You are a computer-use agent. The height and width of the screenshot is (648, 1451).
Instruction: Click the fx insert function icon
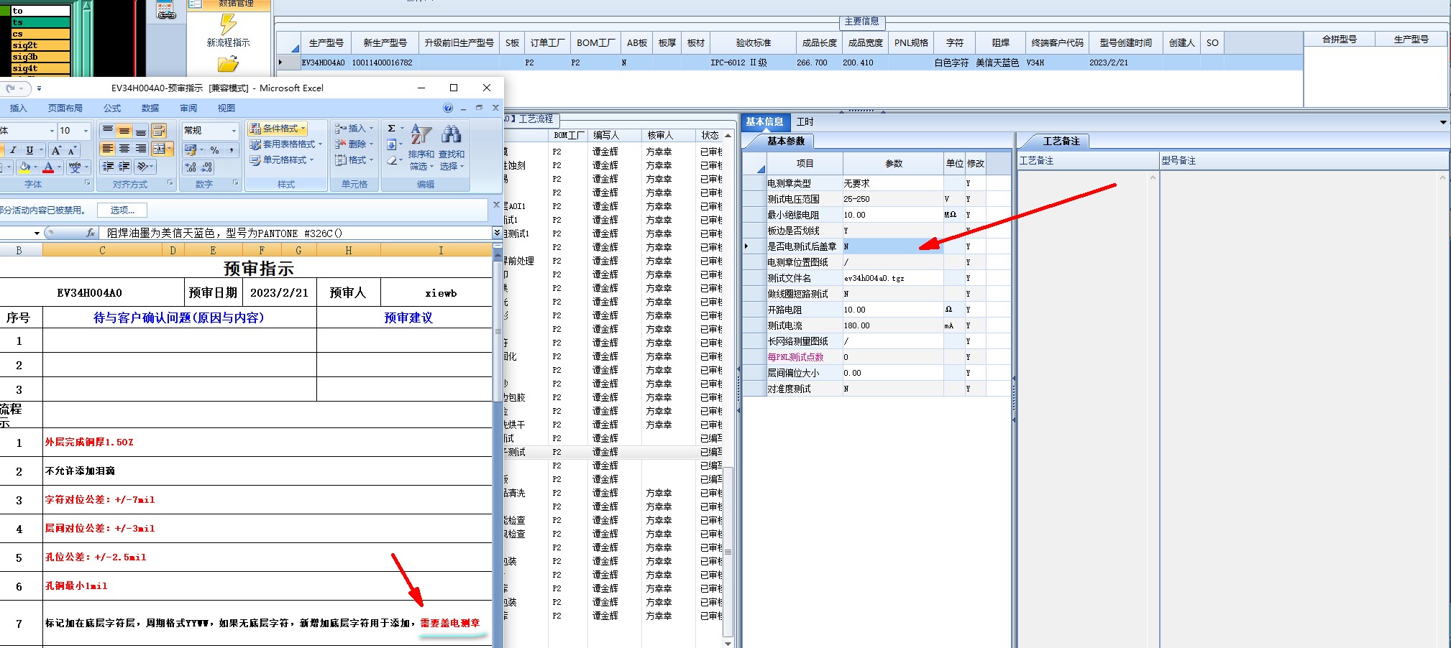pos(91,233)
